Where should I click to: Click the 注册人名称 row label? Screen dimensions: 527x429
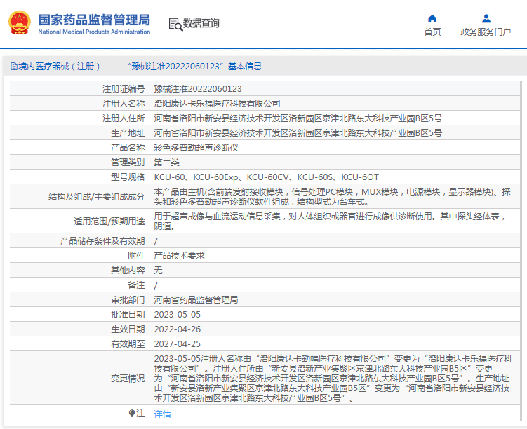pos(124,104)
